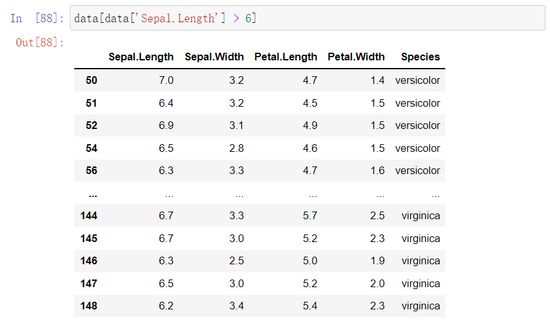550x324 pixels.
Task: Select row index 148 in the table
Action: (89, 306)
